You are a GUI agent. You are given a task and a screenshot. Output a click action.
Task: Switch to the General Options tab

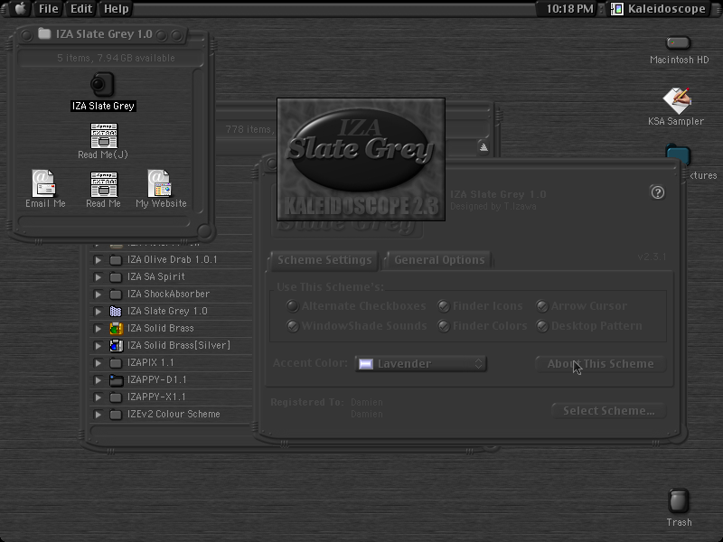[439, 260]
